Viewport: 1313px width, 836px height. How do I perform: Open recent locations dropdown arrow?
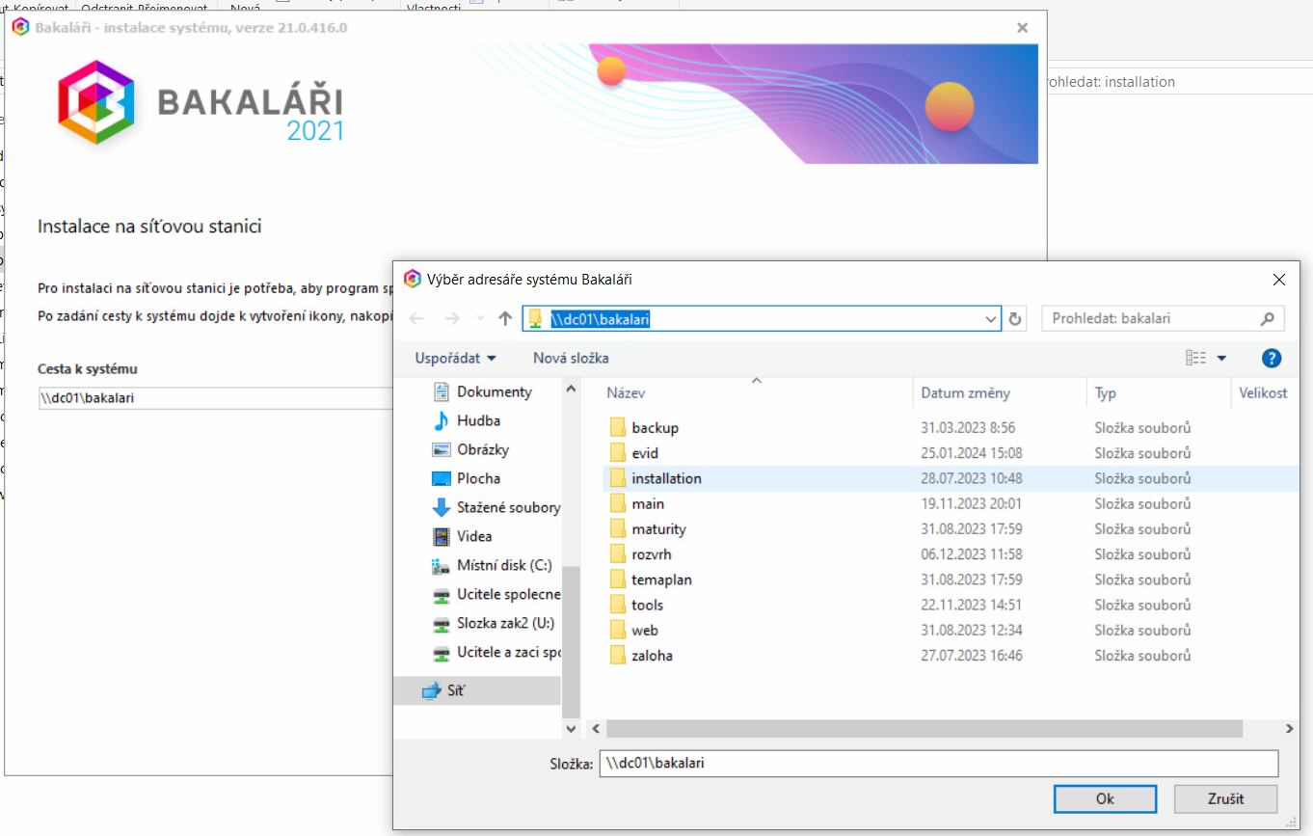(480, 318)
